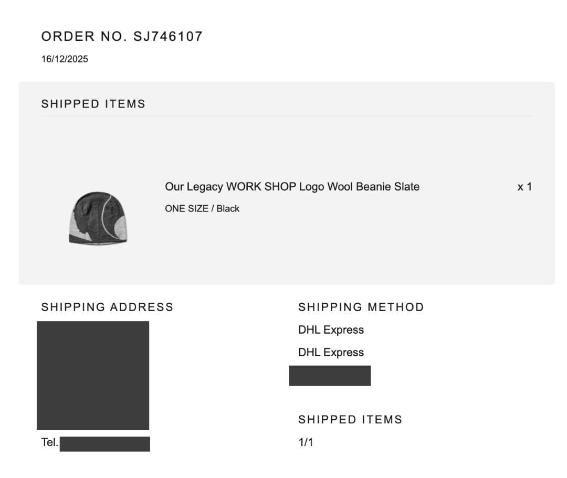Click the divider line under Shipped Items

coord(286,116)
